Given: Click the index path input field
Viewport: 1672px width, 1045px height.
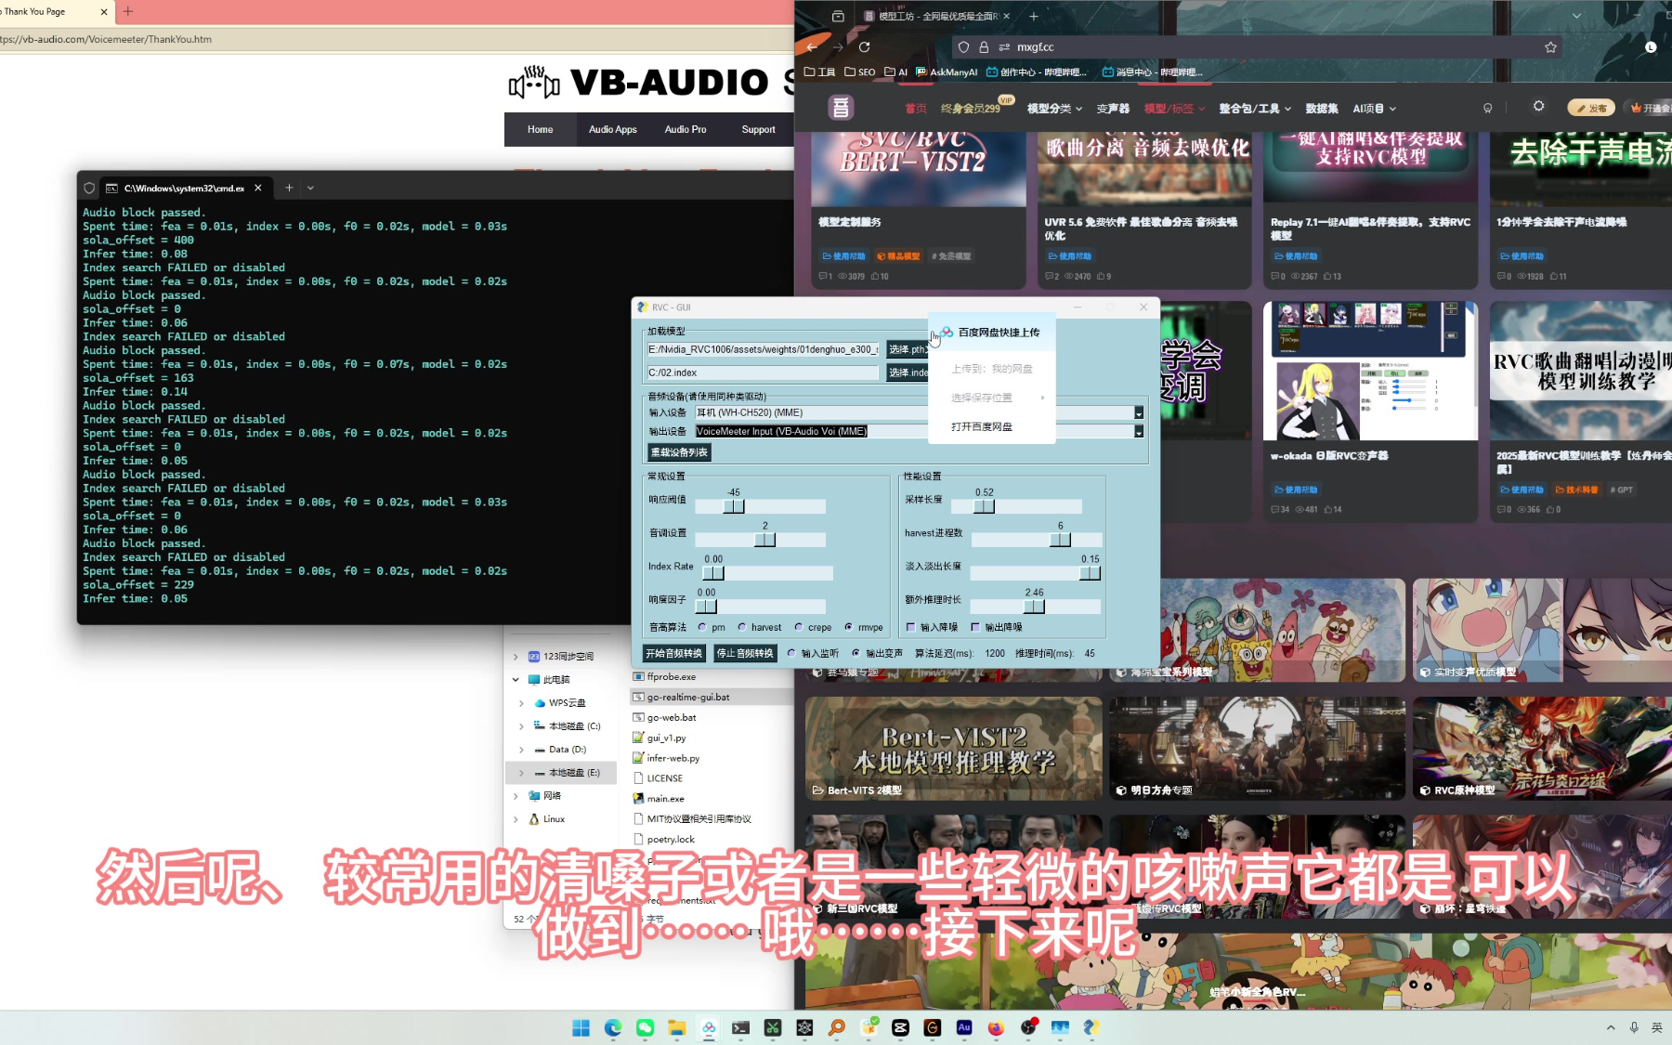Looking at the screenshot, I should [x=763, y=372].
